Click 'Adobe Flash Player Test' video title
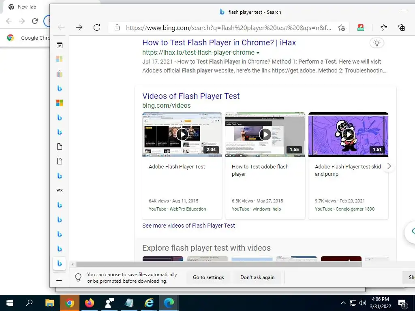Screen dimensions: 415x311 click(x=177, y=166)
